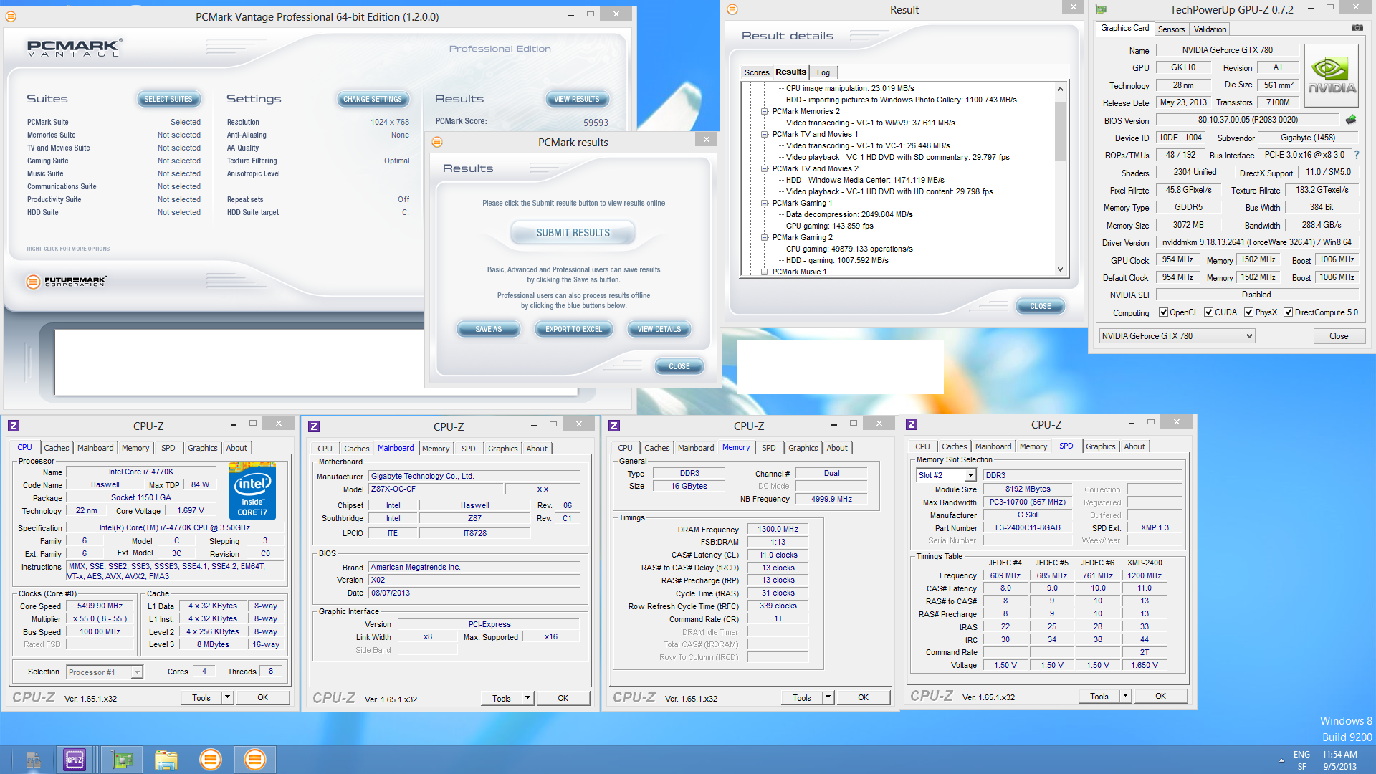Click the GPU-Z title bar icon
Viewport: 1376px width, 774px height.
point(1102,9)
